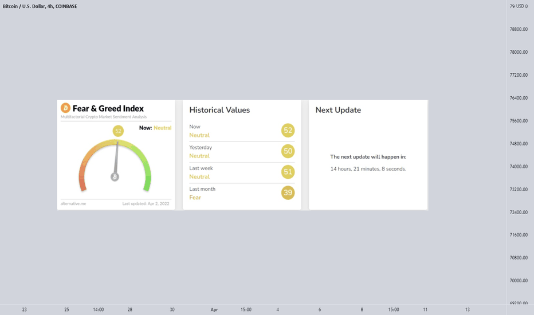Click the 51 badge in the Last week row

[288, 172]
